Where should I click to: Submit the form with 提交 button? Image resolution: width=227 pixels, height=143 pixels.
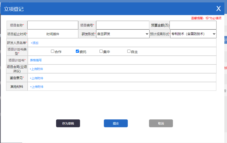point(116,123)
